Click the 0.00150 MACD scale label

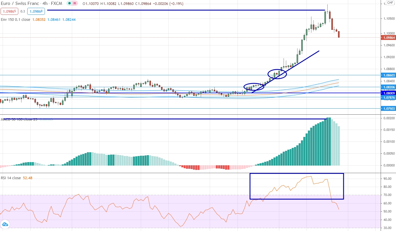coord(389,130)
